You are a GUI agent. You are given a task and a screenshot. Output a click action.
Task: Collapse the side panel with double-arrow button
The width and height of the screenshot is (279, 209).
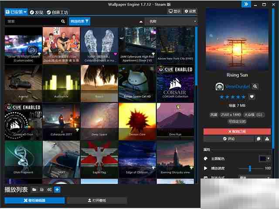click(x=246, y=4)
